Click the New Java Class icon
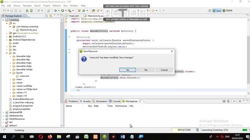Image resolution: width=250 pixels, height=140 pixels. (x=84, y=10)
